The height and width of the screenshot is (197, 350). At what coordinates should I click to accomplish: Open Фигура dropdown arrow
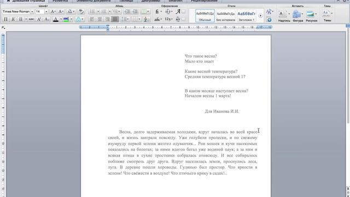302,14
